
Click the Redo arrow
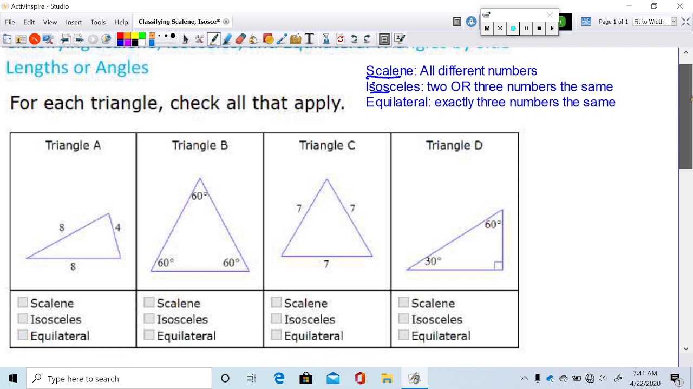(367, 39)
